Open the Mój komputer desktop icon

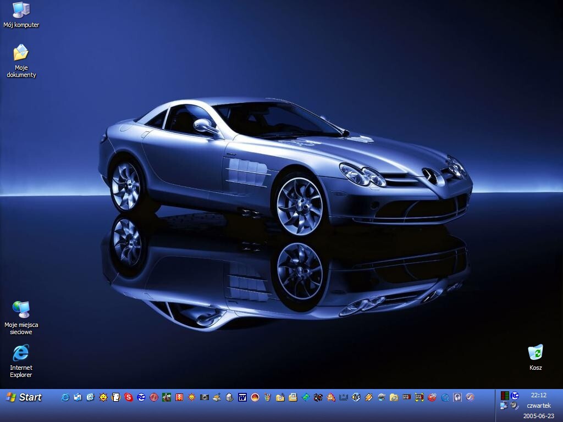[x=21, y=11]
